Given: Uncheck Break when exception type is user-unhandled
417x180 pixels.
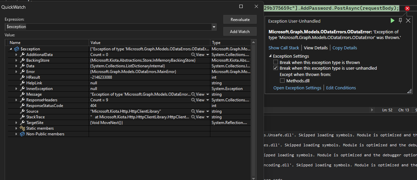Looking at the screenshot, I should 276,68.
